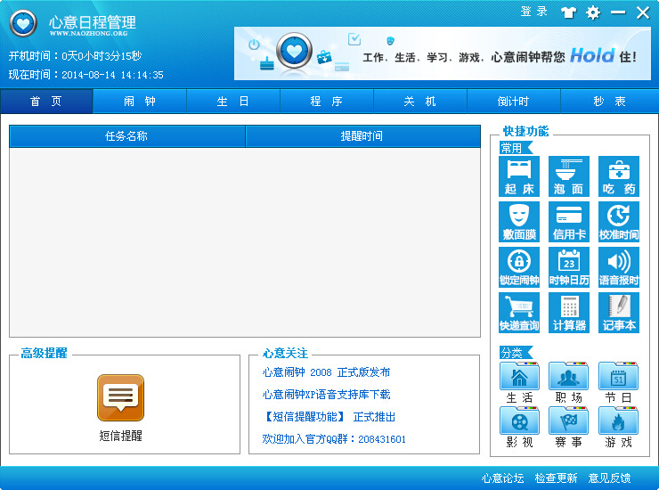659x490 pixels.
Task: Open the 影视 movie category folder
Action: [519, 427]
